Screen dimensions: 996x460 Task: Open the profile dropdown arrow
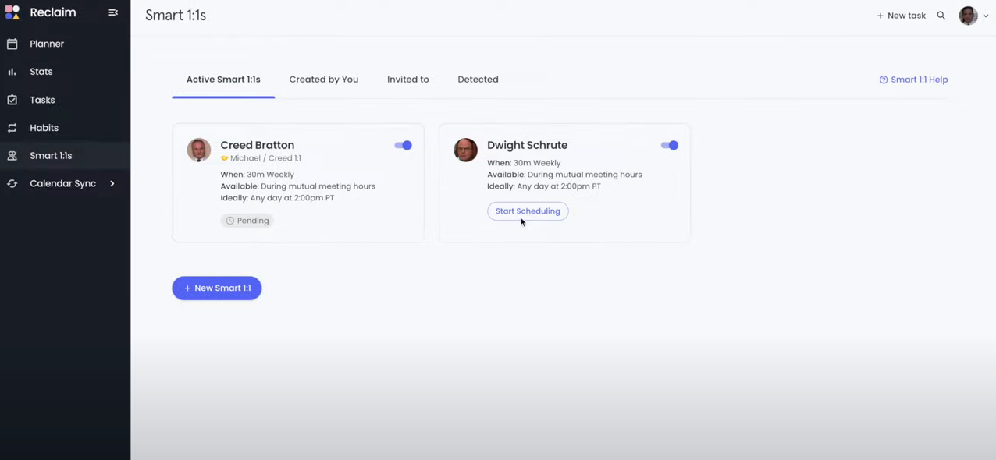click(986, 16)
